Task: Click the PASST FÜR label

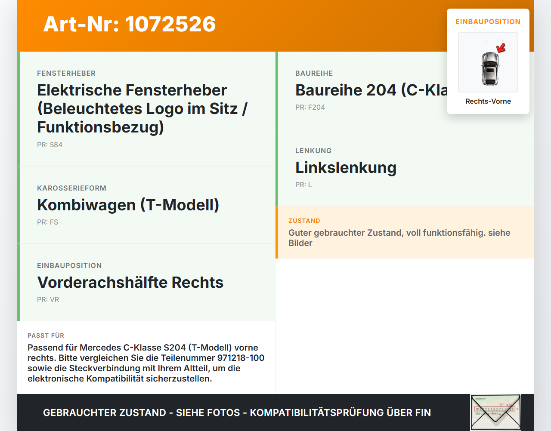Action: pos(46,336)
